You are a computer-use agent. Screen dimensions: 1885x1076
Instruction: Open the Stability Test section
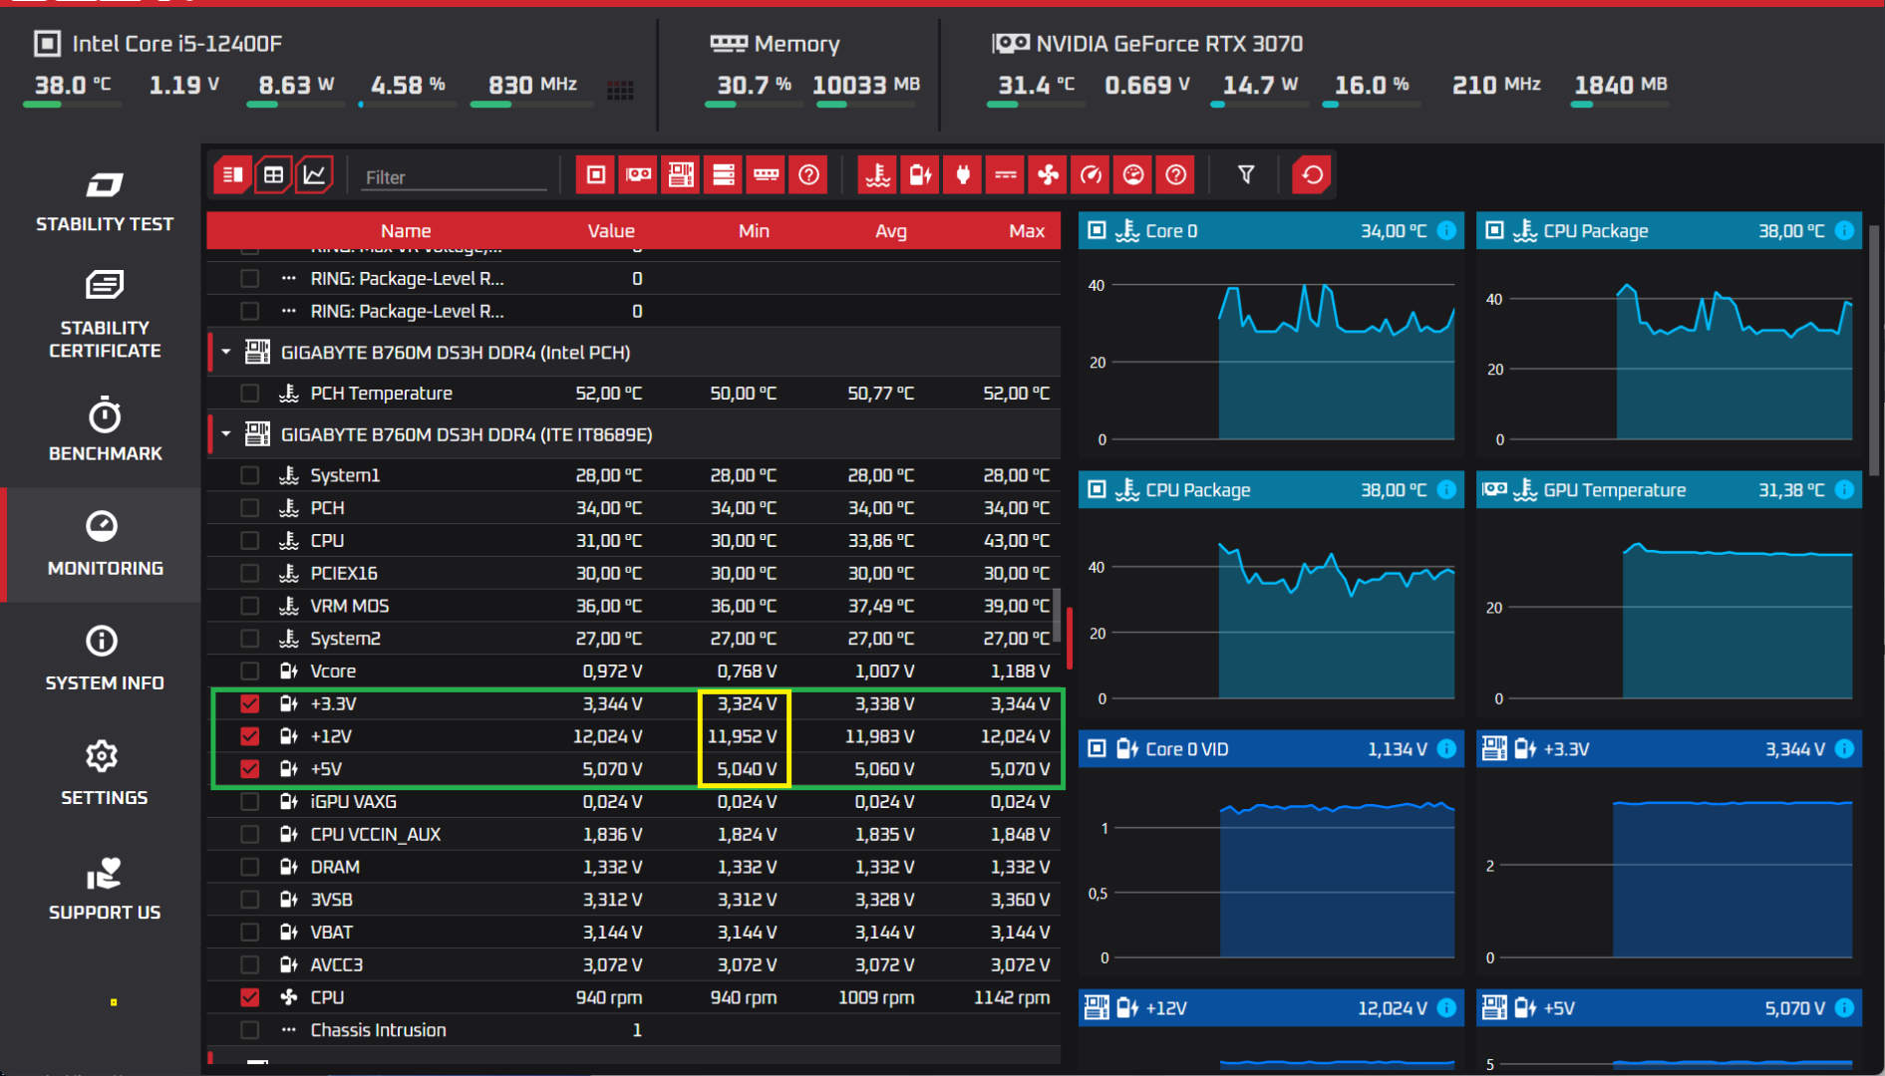click(x=105, y=202)
